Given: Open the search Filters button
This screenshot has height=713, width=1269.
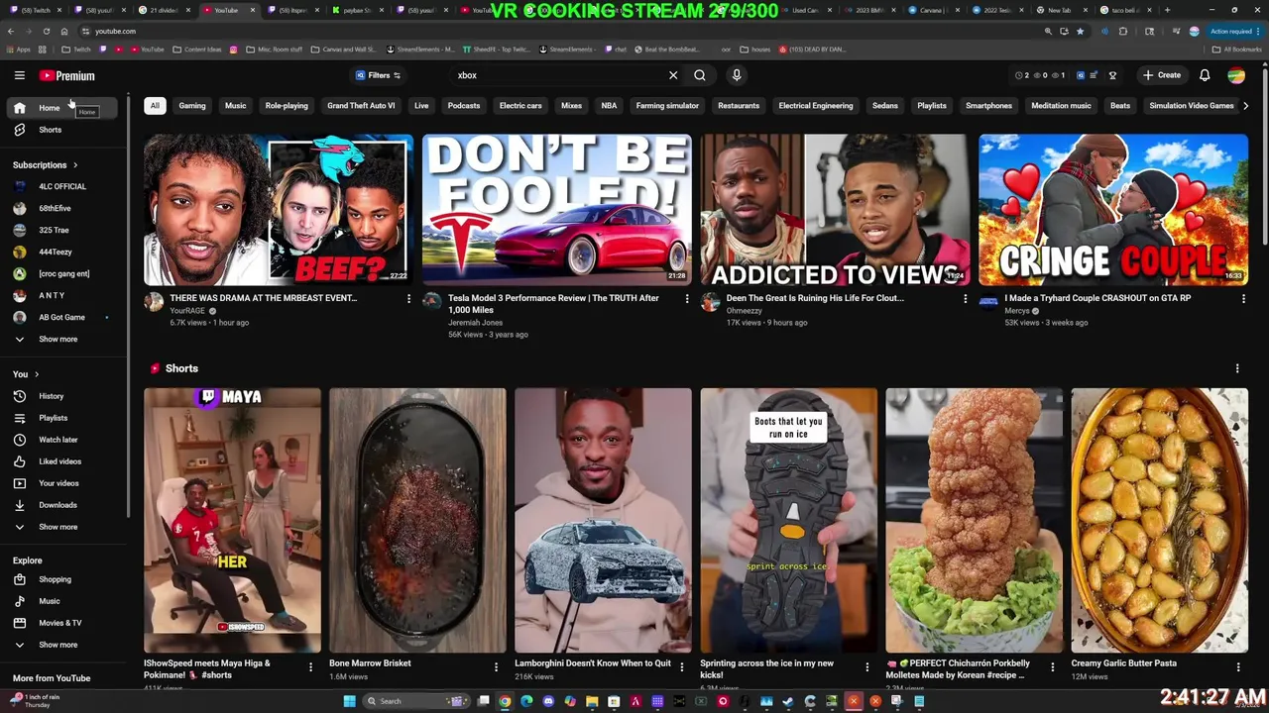Looking at the screenshot, I should [378, 75].
